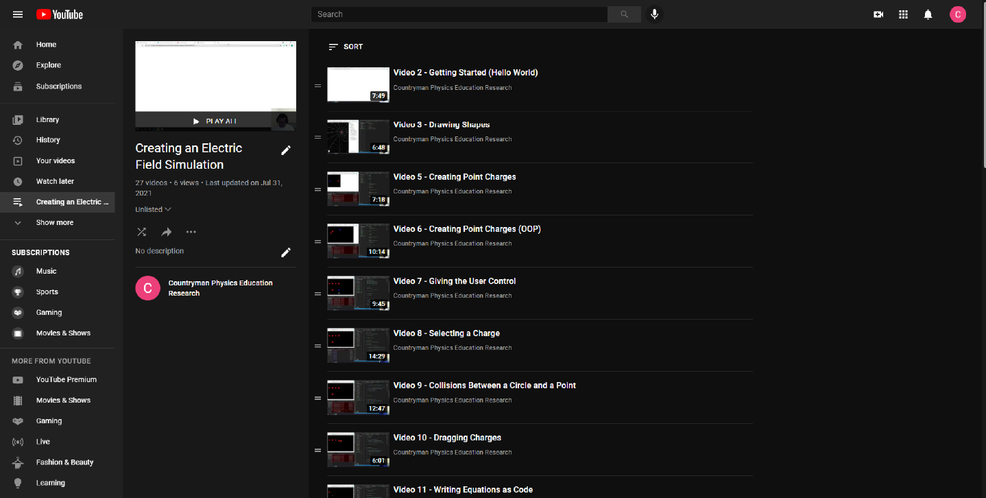Open Live in the sidebar
This screenshot has height=498, width=986.
[58, 442]
